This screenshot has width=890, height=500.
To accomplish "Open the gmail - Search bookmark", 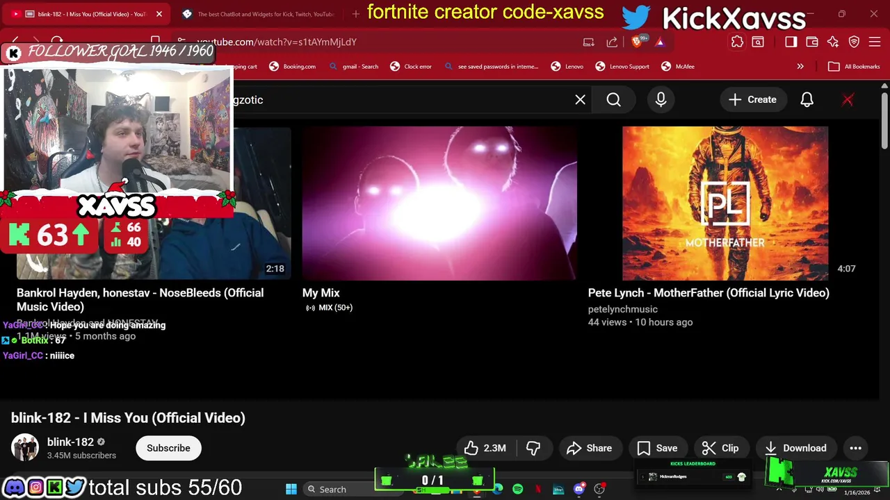I will 353,66.
